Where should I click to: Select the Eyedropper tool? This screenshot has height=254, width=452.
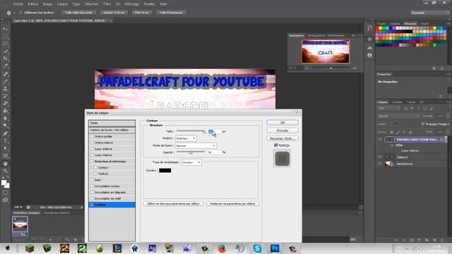[5, 66]
